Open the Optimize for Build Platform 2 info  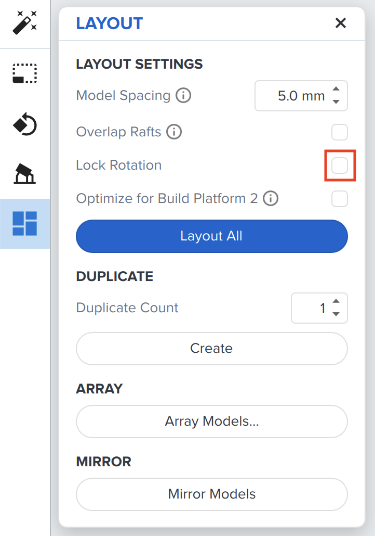coord(270,198)
